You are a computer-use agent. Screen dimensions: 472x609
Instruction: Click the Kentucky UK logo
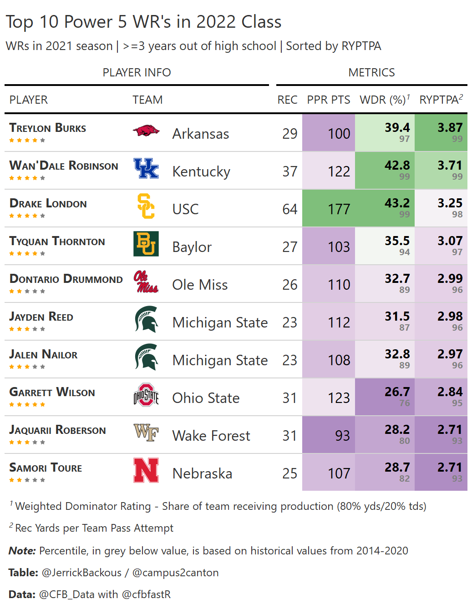(x=146, y=169)
